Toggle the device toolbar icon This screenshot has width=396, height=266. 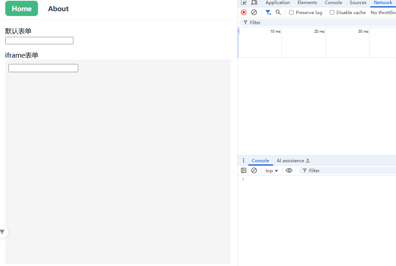[254, 3]
